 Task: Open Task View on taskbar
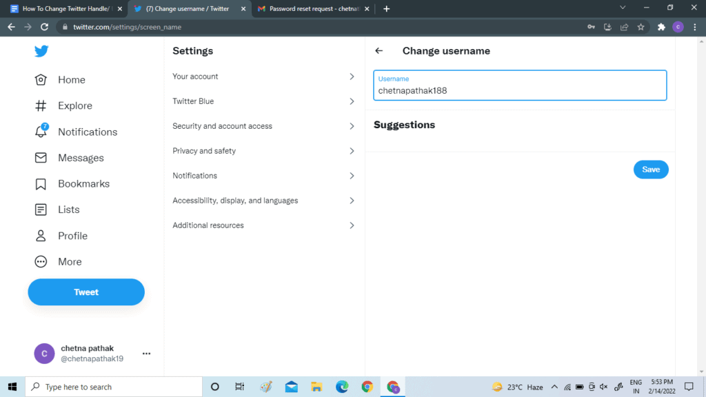coord(239,387)
